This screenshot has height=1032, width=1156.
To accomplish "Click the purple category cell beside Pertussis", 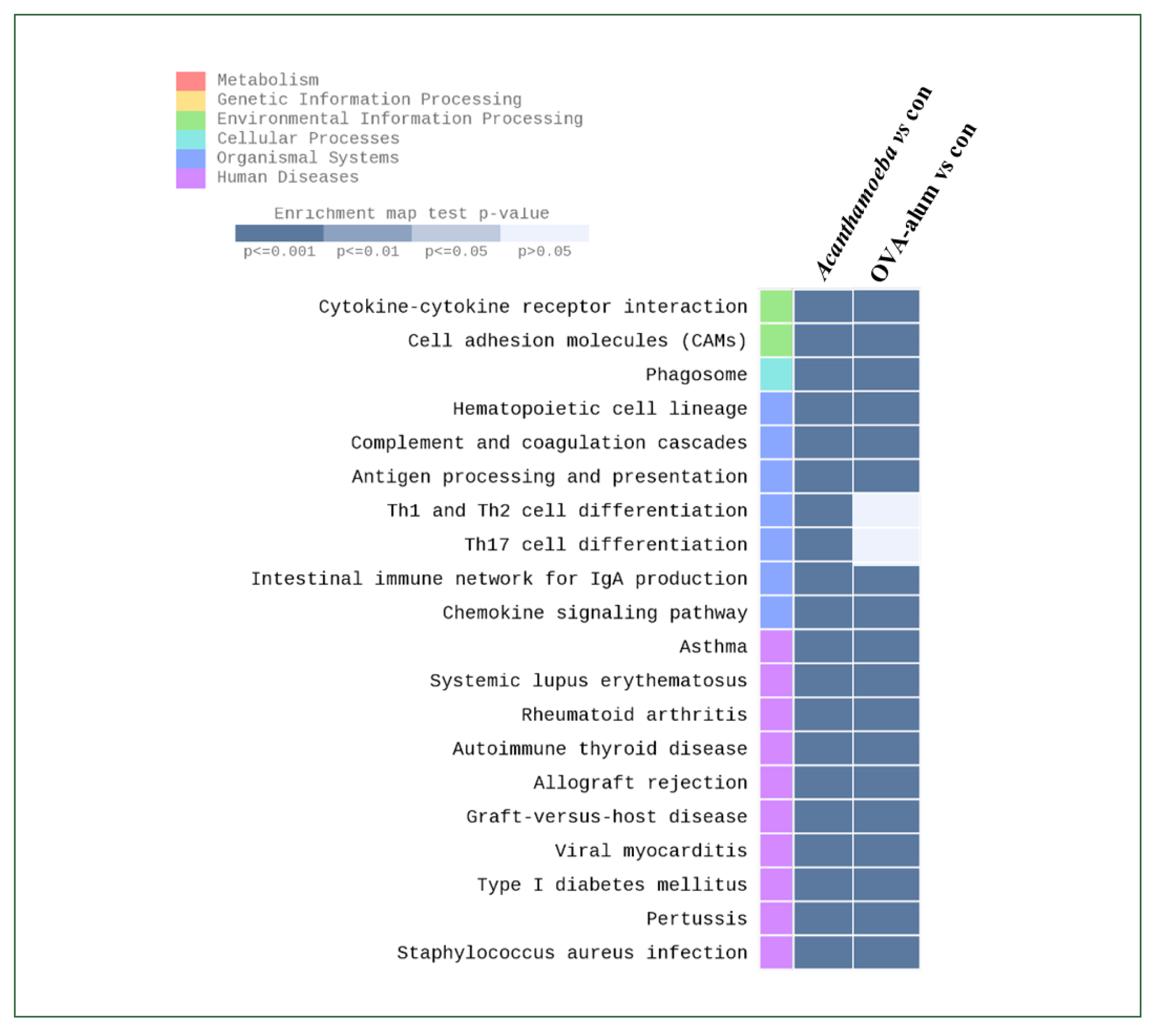I will tap(777, 919).
